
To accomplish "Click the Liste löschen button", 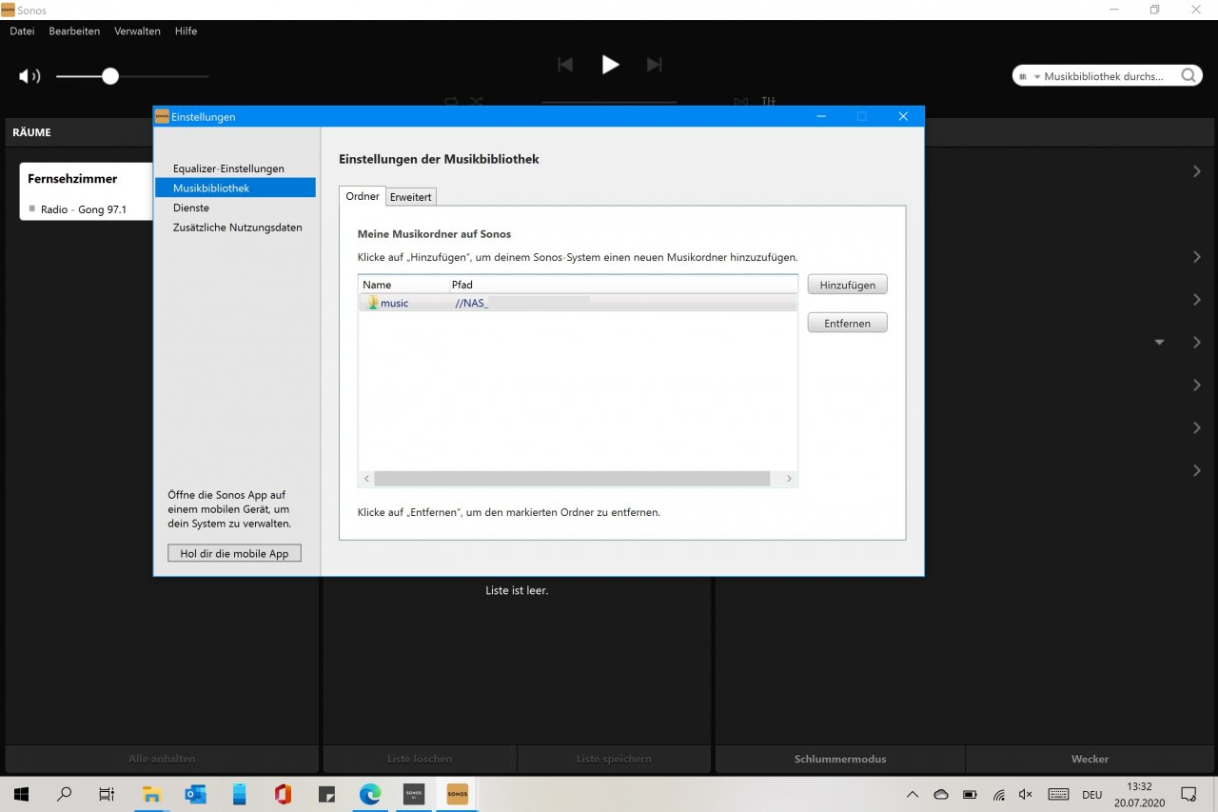I will click(x=420, y=759).
